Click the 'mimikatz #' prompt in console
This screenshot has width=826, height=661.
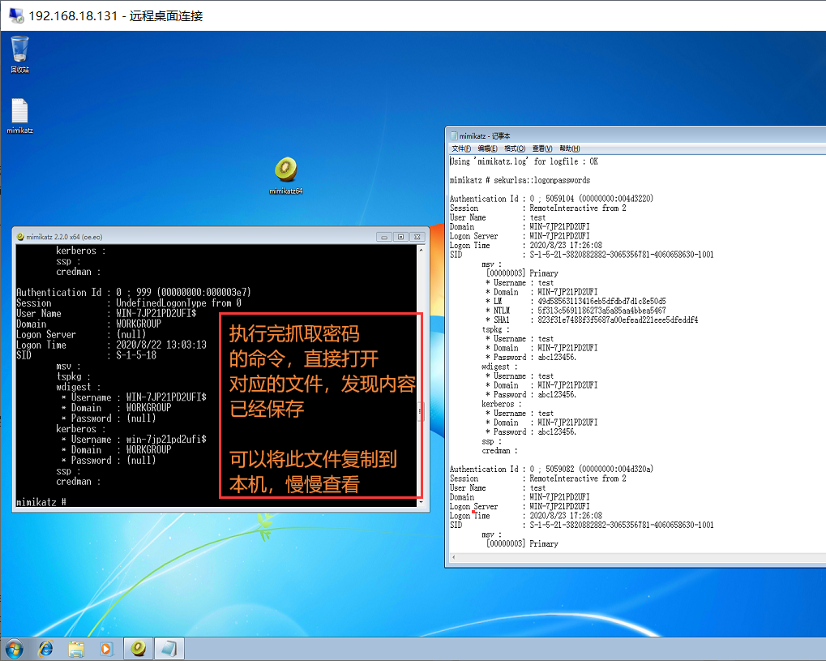pos(41,502)
